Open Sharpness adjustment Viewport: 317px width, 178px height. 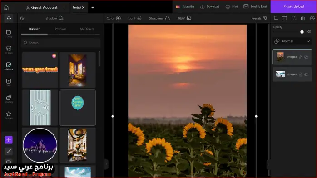159,18
